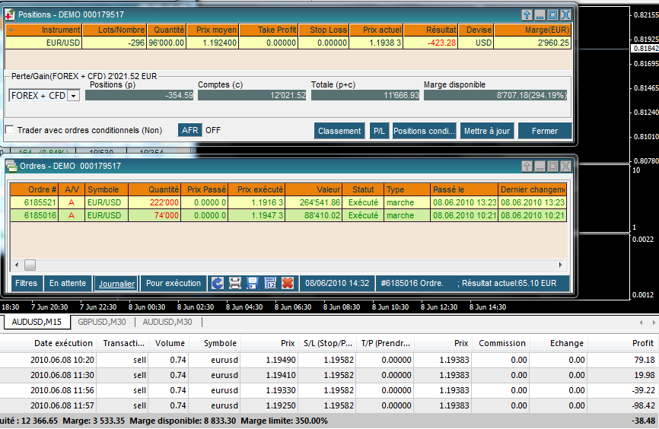659x429 pixels.
Task: Open the FOREX + CFD dropdown
Action: (x=73, y=96)
